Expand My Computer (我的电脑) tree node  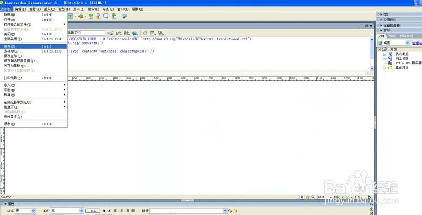coord(384,54)
